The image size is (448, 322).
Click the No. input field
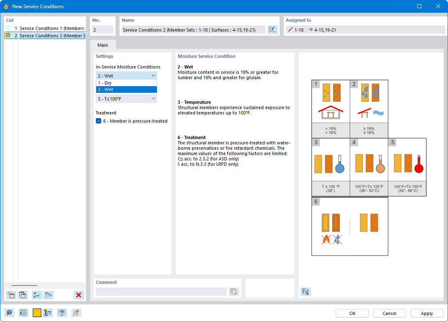pos(103,30)
